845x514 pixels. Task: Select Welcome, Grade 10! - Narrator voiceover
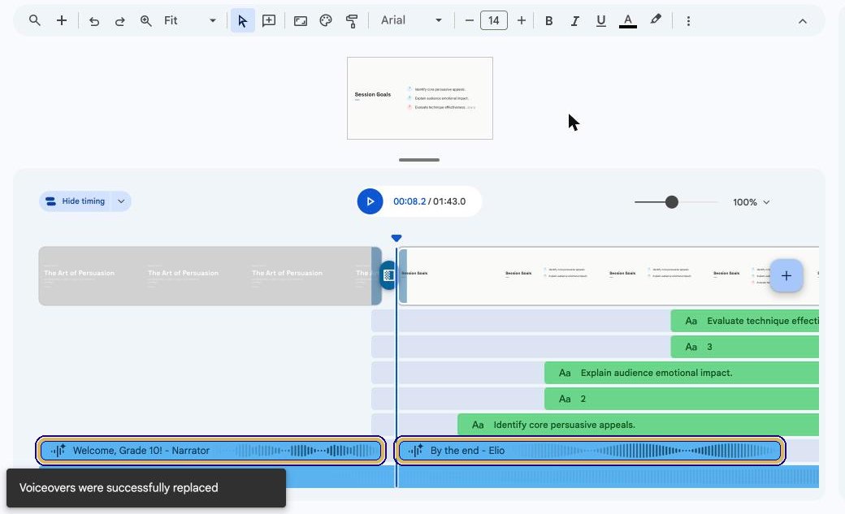pos(210,451)
